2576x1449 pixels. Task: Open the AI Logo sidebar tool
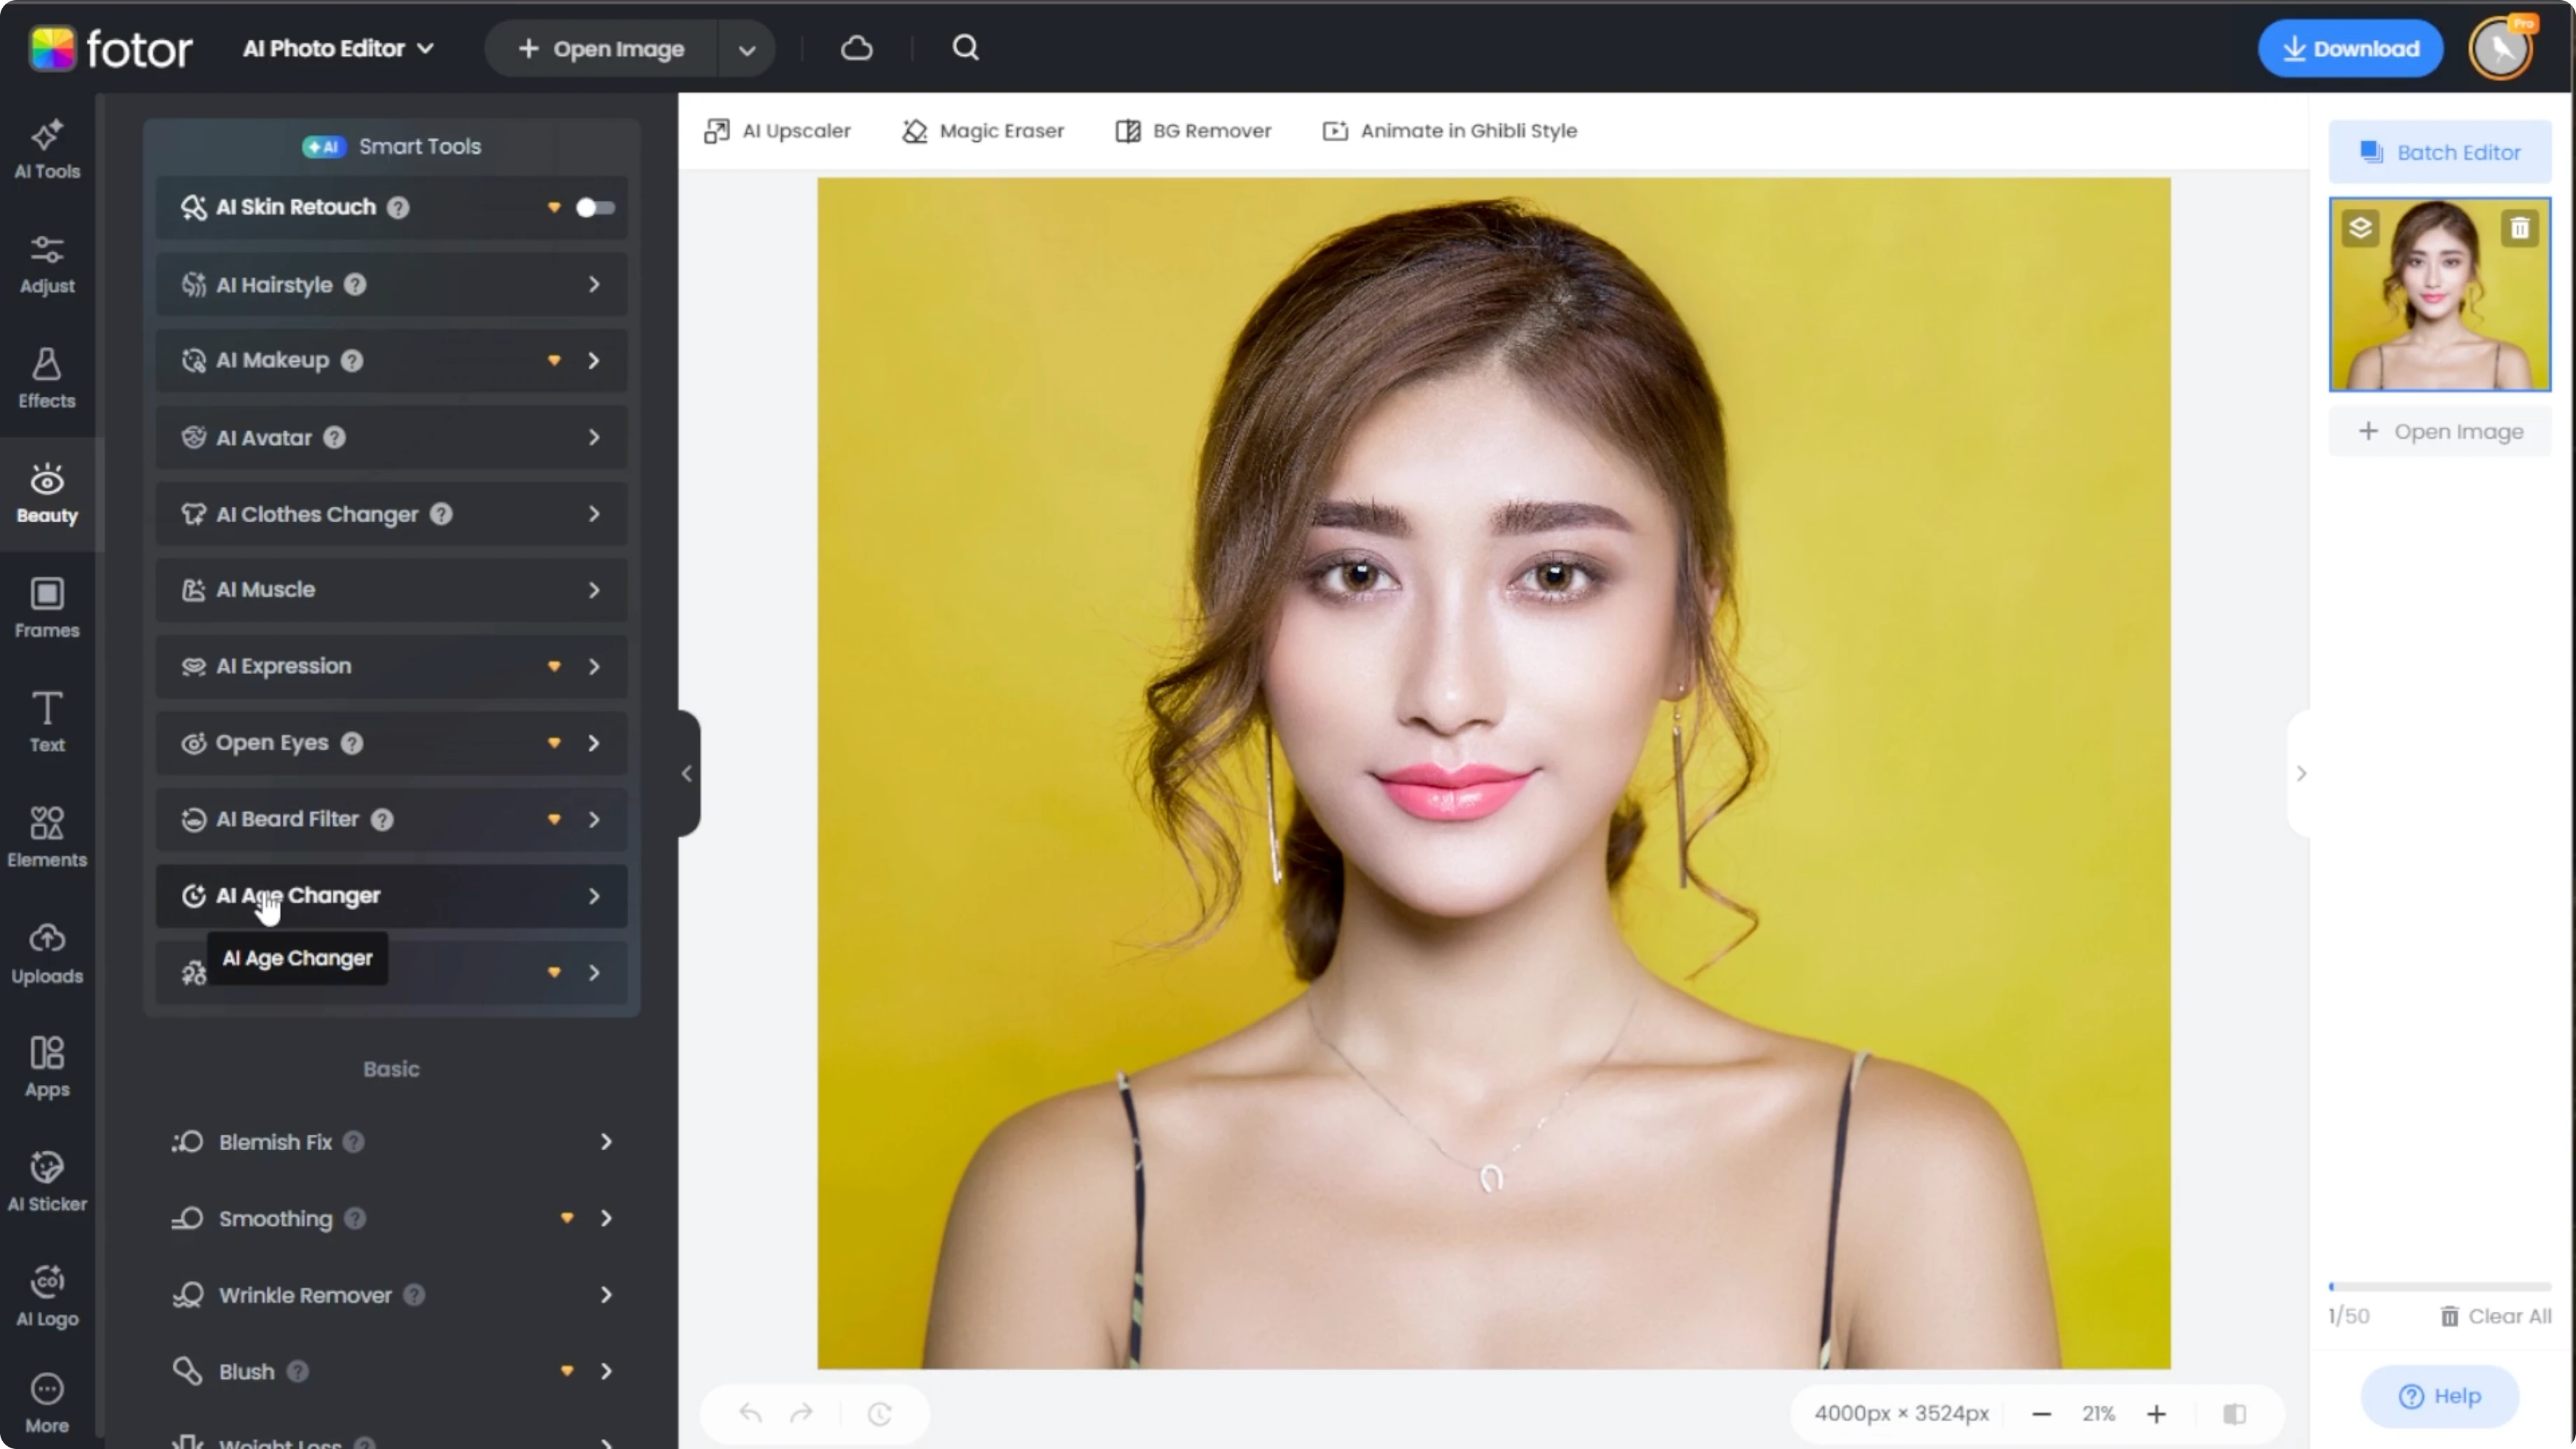pos(47,1297)
